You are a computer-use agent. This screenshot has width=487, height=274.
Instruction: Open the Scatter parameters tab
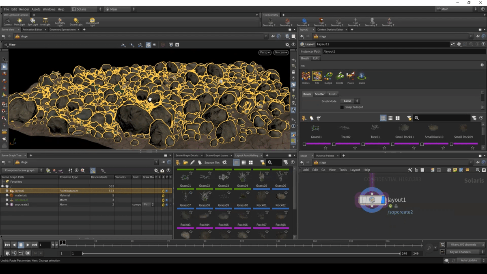click(x=320, y=94)
